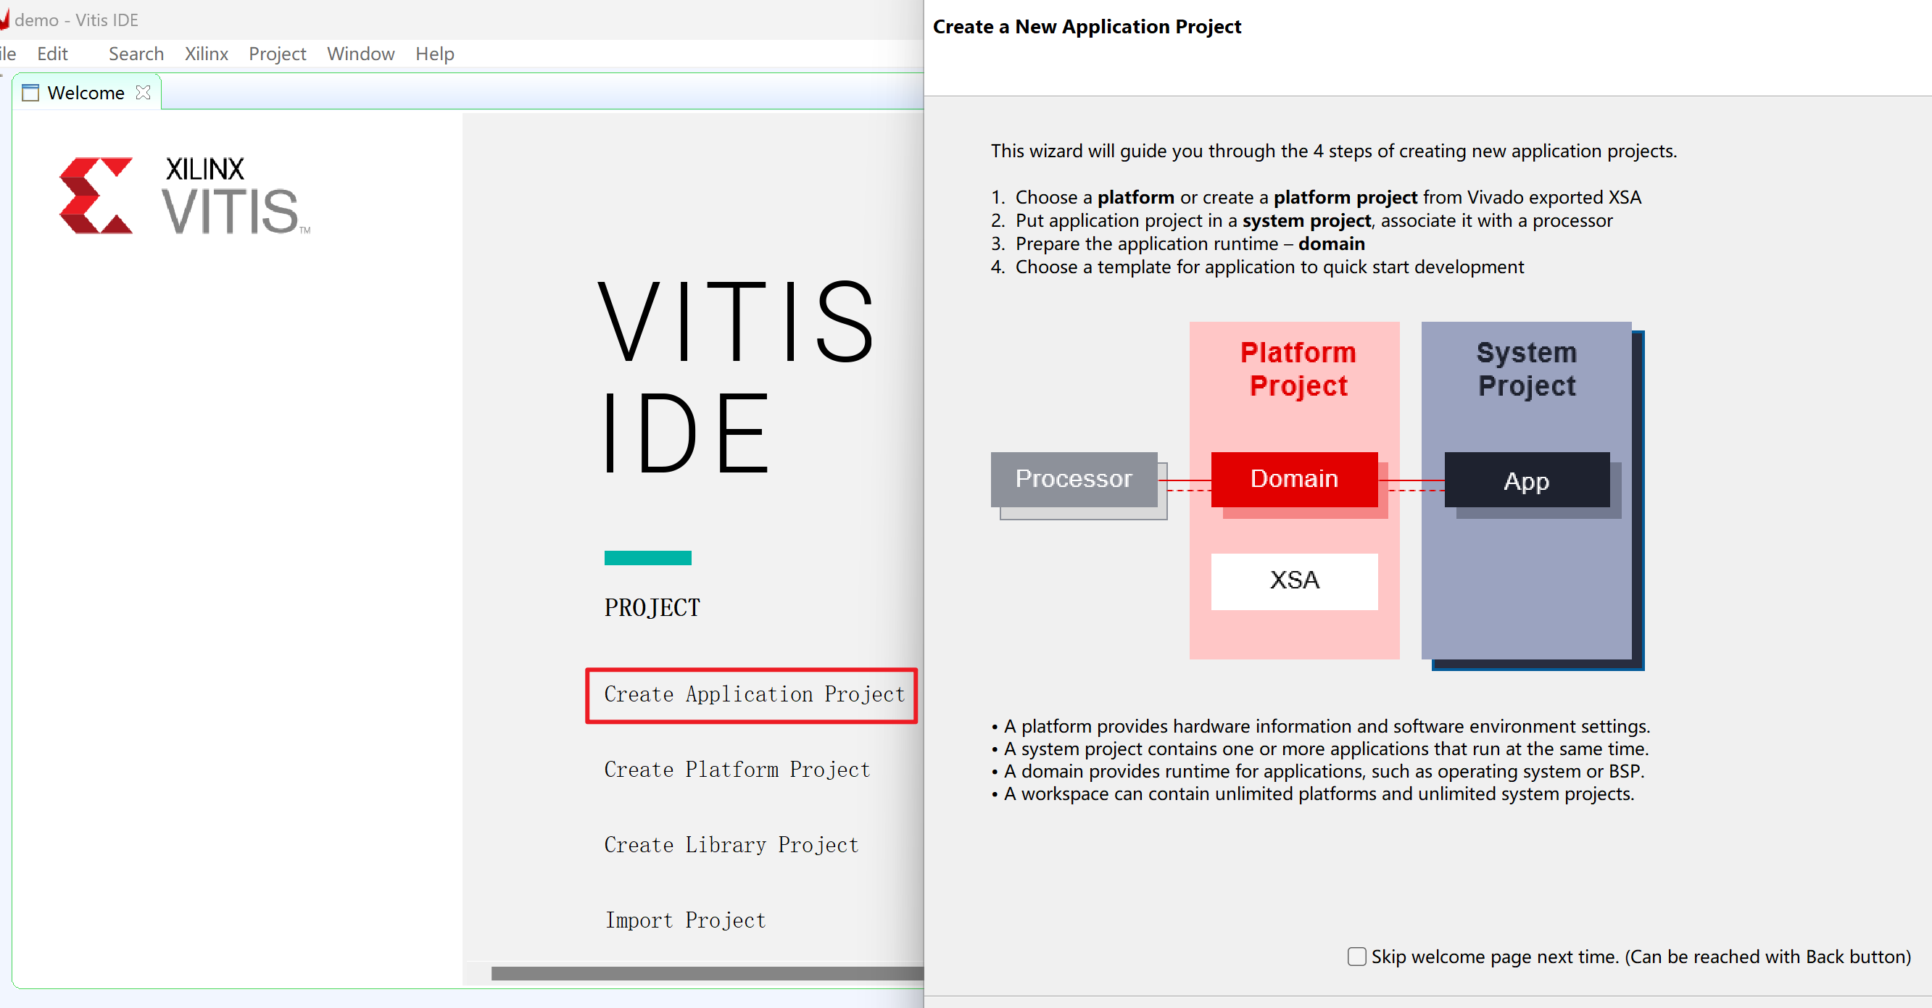Open the Help menu
This screenshot has width=1932, height=1008.
coord(435,54)
